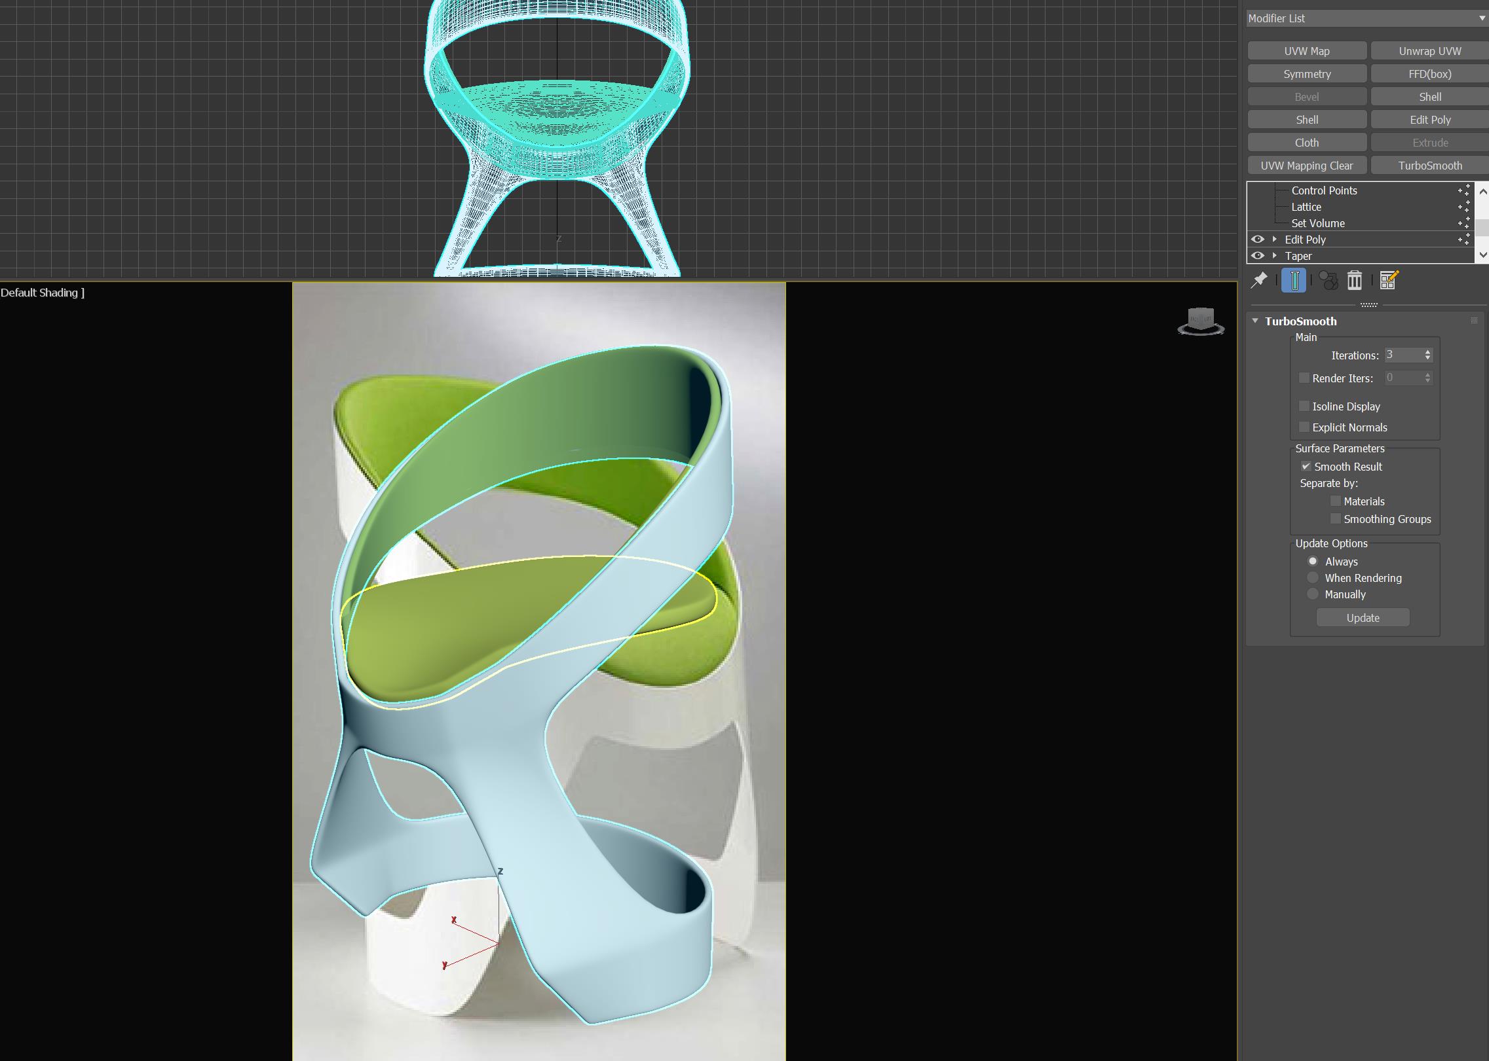Click instance dots icon on Edit Poly row
This screenshot has height=1061, width=1489.
point(1464,239)
